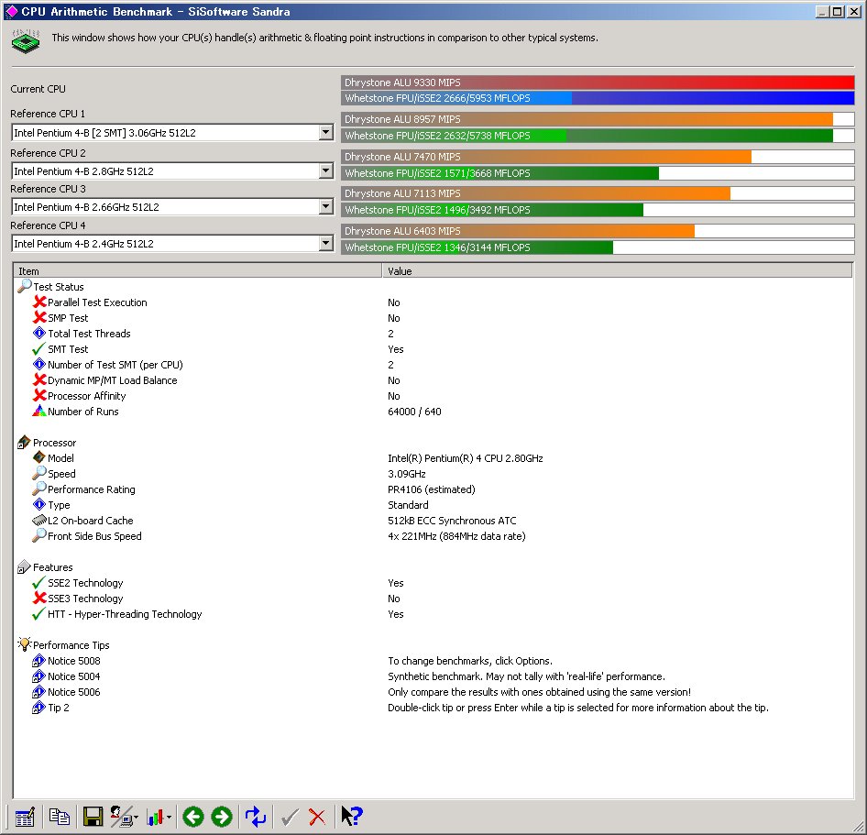Click the info icon beside Total Test Threads
Viewport: 867px width, 835px height.
pyautogui.click(x=39, y=333)
